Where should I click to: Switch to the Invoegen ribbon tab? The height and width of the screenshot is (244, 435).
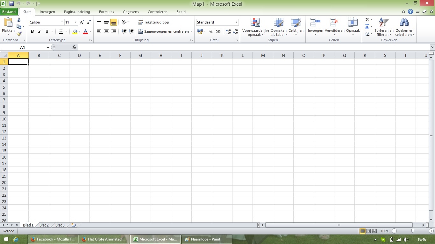click(x=47, y=12)
